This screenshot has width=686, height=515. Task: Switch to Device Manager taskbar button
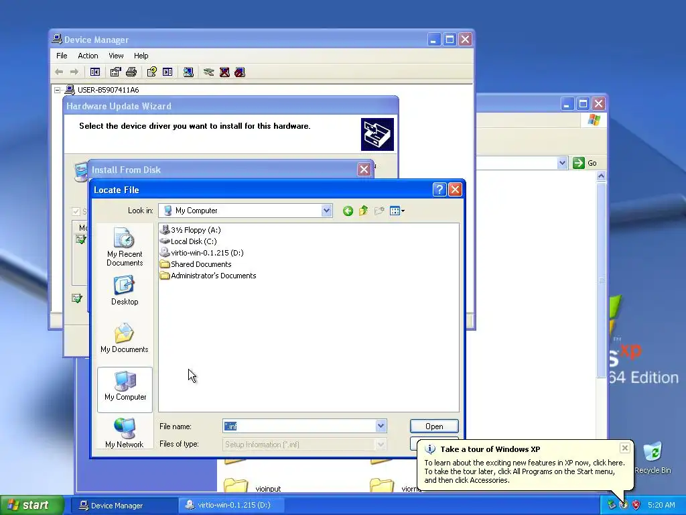tap(124, 506)
